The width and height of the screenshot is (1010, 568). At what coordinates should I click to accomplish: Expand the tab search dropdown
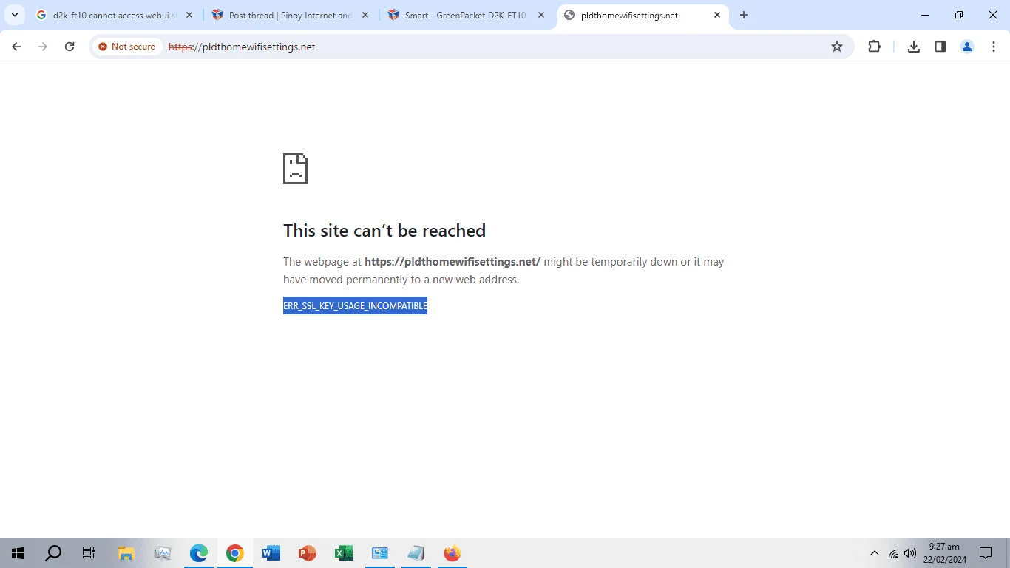(15, 15)
